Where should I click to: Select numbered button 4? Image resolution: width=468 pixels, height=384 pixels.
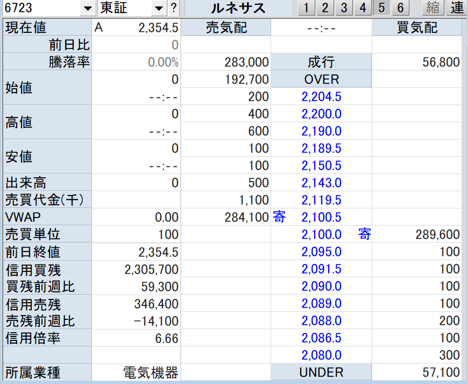[363, 8]
